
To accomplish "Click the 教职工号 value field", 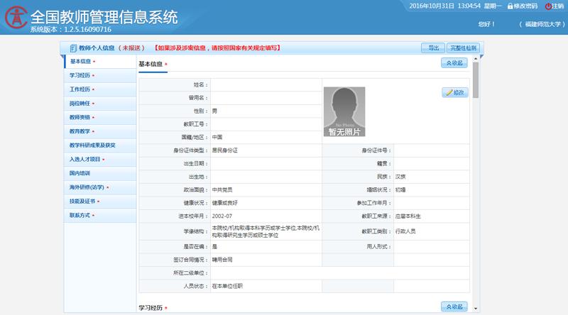I will coord(266,124).
